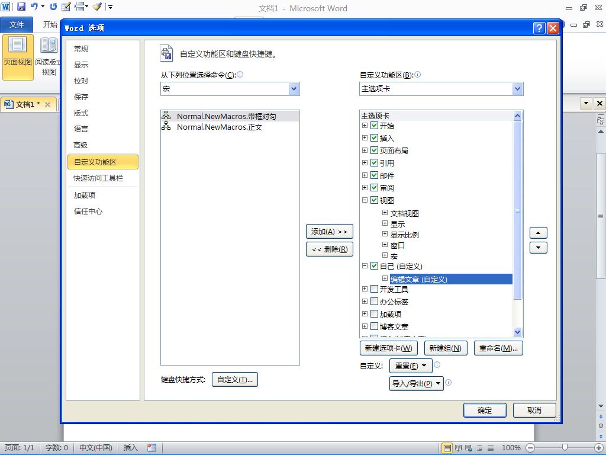Click the zoom in plus button
The width and height of the screenshot is (606, 455).
[599, 448]
